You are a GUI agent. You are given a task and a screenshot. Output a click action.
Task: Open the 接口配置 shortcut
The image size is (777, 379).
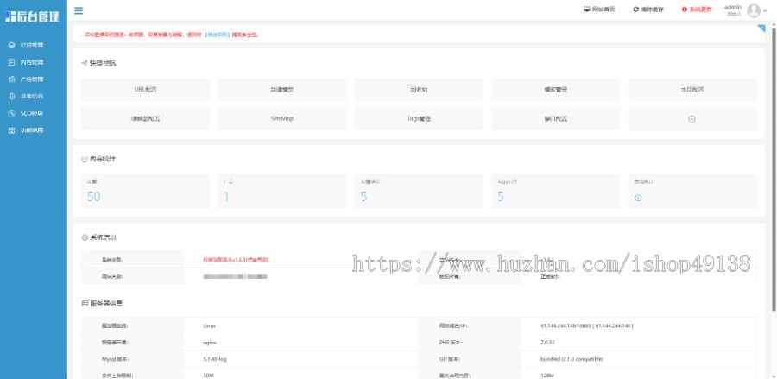(555, 119)
